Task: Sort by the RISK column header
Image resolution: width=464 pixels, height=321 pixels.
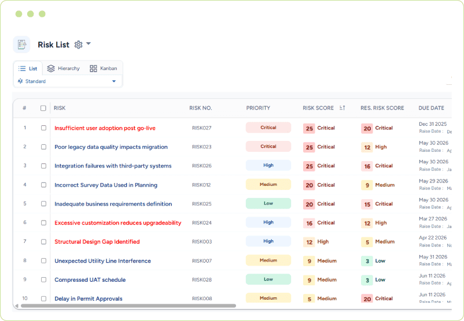Action: (60, 108)
